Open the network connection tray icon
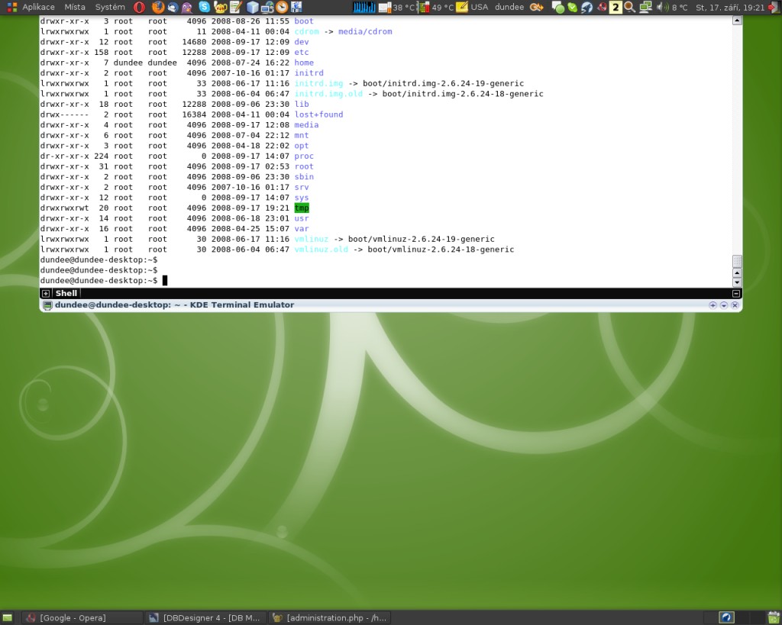The height and width of the screenshot is (625, 782). (645, 7)
